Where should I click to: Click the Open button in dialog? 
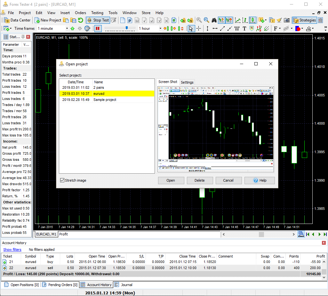(171, 180)
